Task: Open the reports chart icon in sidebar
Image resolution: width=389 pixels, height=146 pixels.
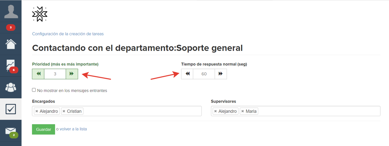Action: (x=11, y=66)
